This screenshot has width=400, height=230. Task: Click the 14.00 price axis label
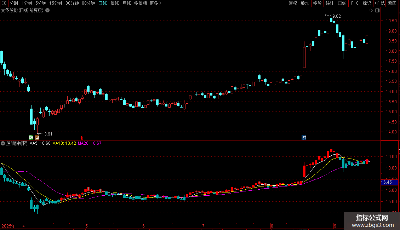click(391, 132)
